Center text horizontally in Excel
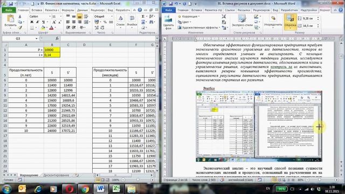Viewport: 345px width, 194px height. tap(74, 22)
